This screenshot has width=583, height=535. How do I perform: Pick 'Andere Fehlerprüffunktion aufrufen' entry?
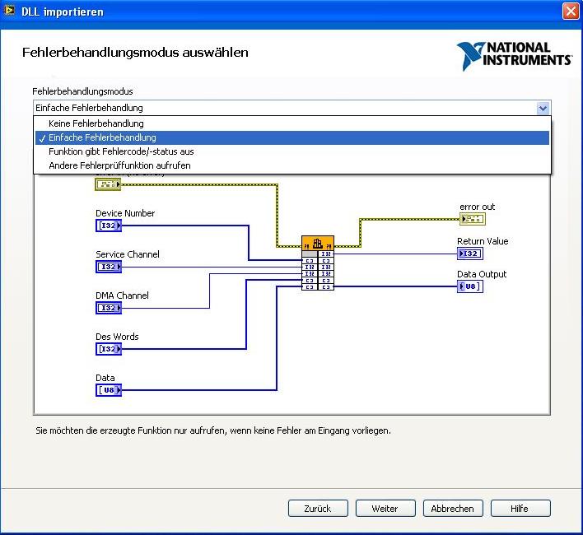coord(119,165)
